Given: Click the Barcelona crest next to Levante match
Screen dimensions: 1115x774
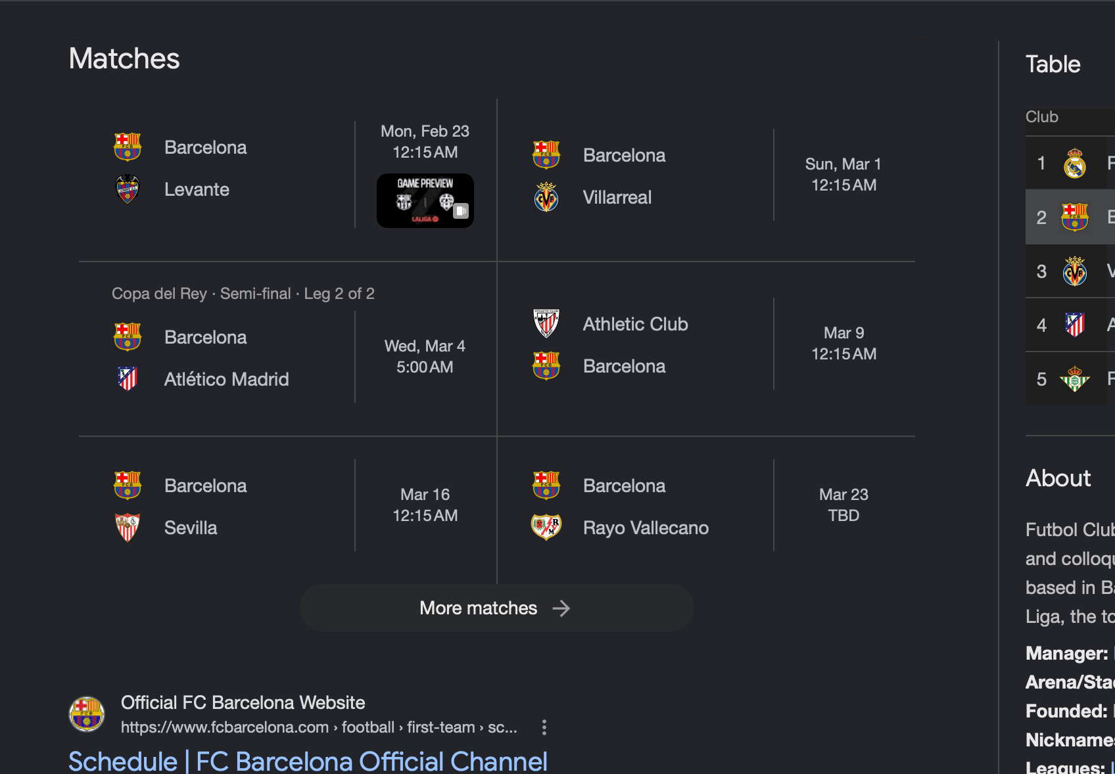Looking at the screenshot, I should point(128,147).
